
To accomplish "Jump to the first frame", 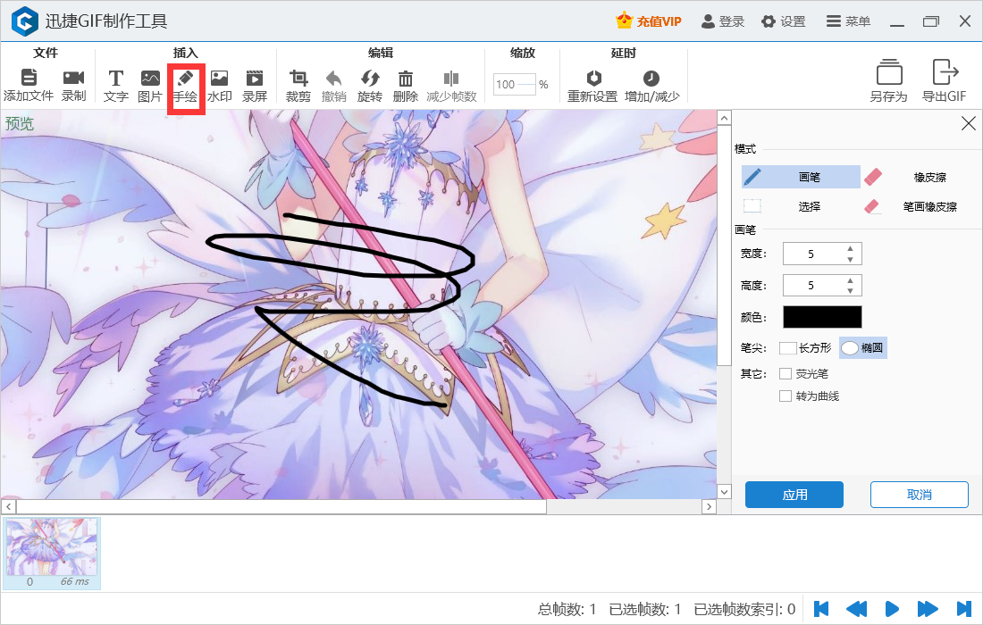I will [x=820, y=609].
